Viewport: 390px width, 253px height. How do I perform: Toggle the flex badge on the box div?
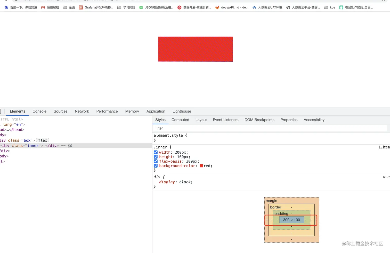pos(43,140)
